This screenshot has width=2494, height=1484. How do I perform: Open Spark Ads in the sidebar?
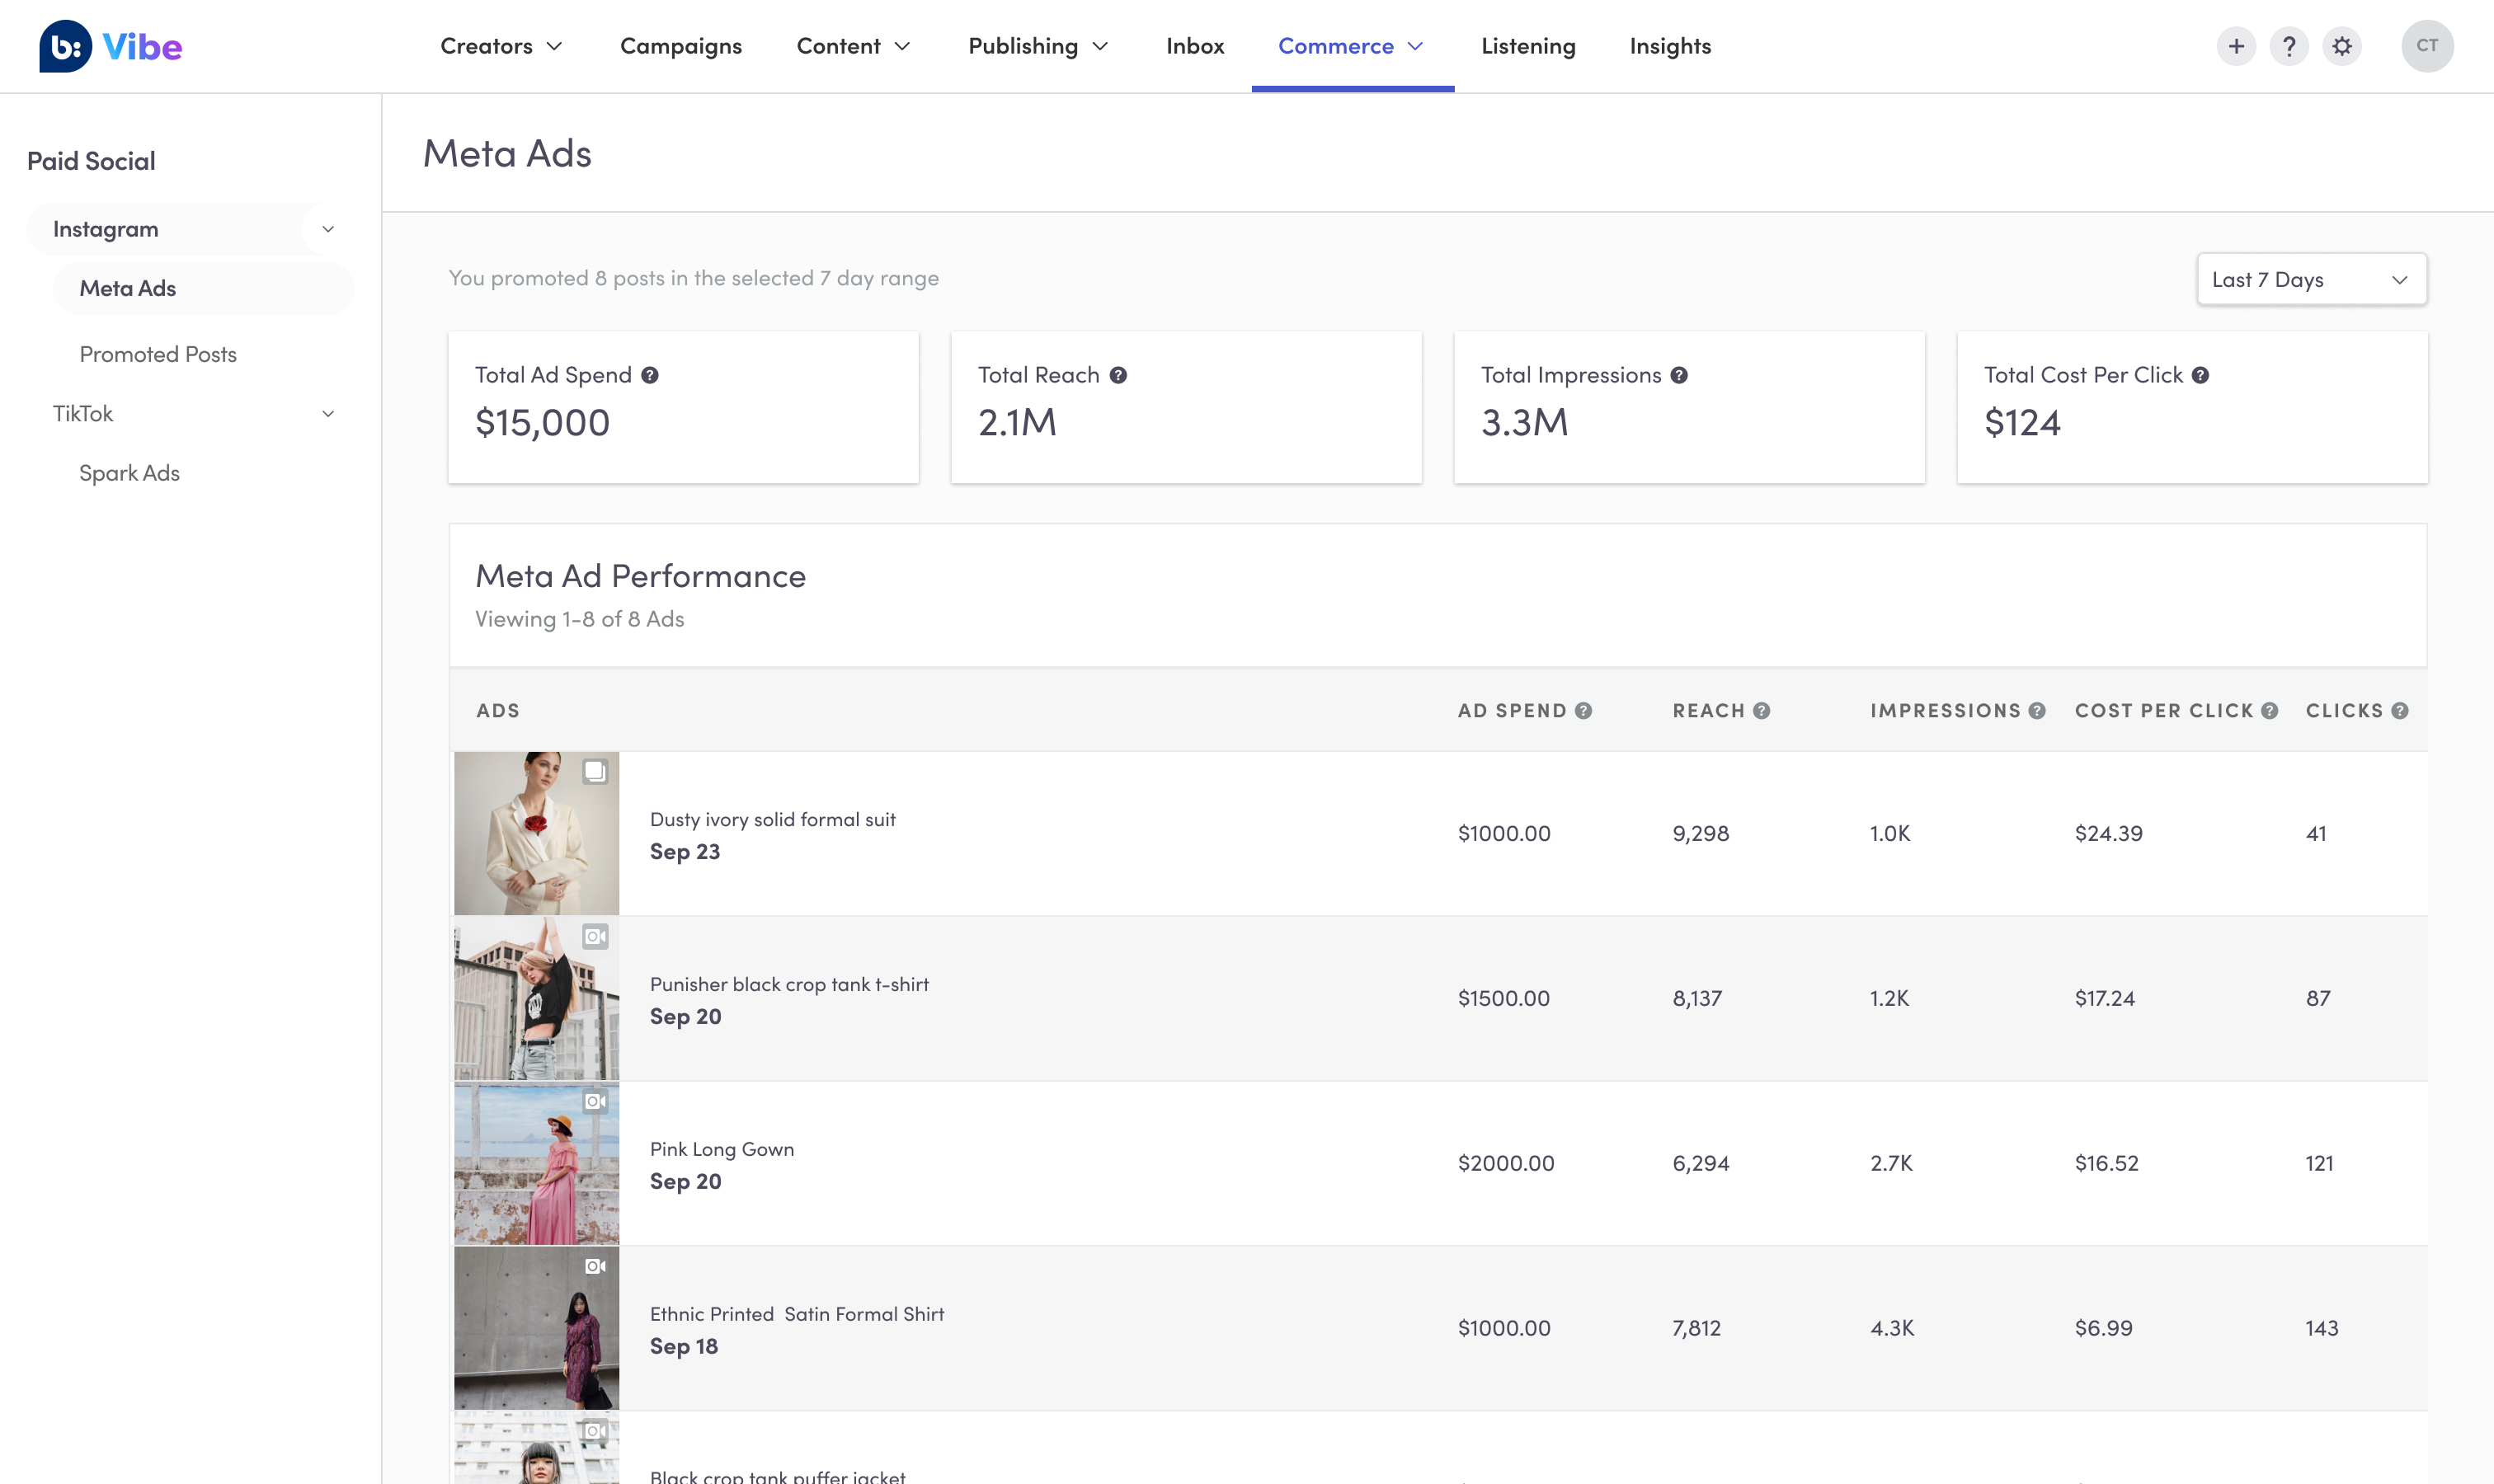129,474
